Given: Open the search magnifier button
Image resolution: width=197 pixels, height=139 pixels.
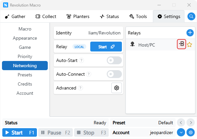Looking at the screenshot, I should (191, 16).
